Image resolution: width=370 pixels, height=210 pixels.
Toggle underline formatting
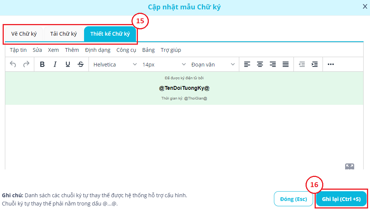[68, 64]
